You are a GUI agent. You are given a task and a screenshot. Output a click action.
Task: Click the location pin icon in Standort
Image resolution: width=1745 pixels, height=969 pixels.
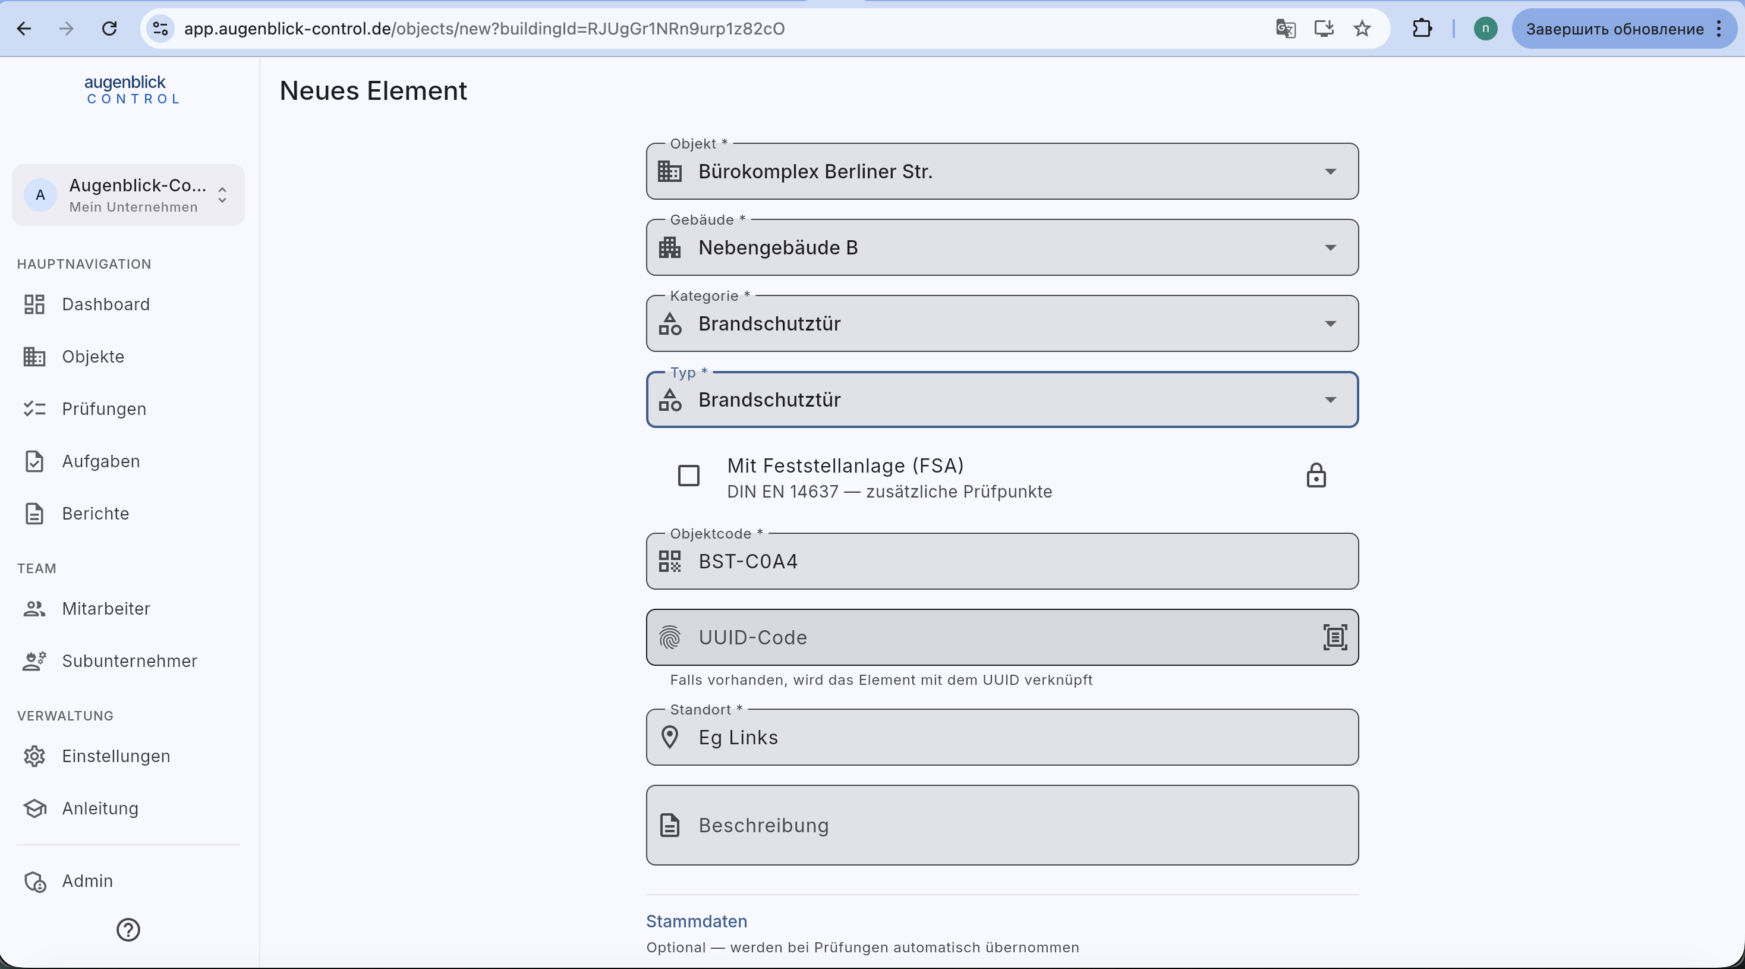[670, 737]
